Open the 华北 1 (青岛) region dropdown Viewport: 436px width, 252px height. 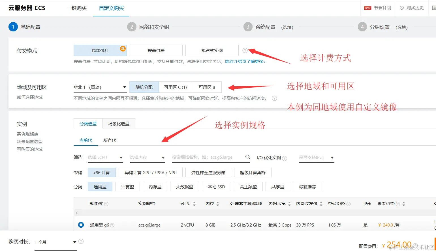(100, 87)
